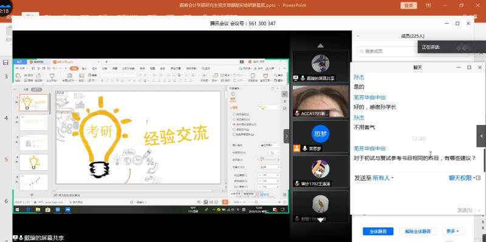Viewport: 486px width, 242px height.
Task: Select the second fill radio option in the WPS pane
Action: tap(234, 119)
